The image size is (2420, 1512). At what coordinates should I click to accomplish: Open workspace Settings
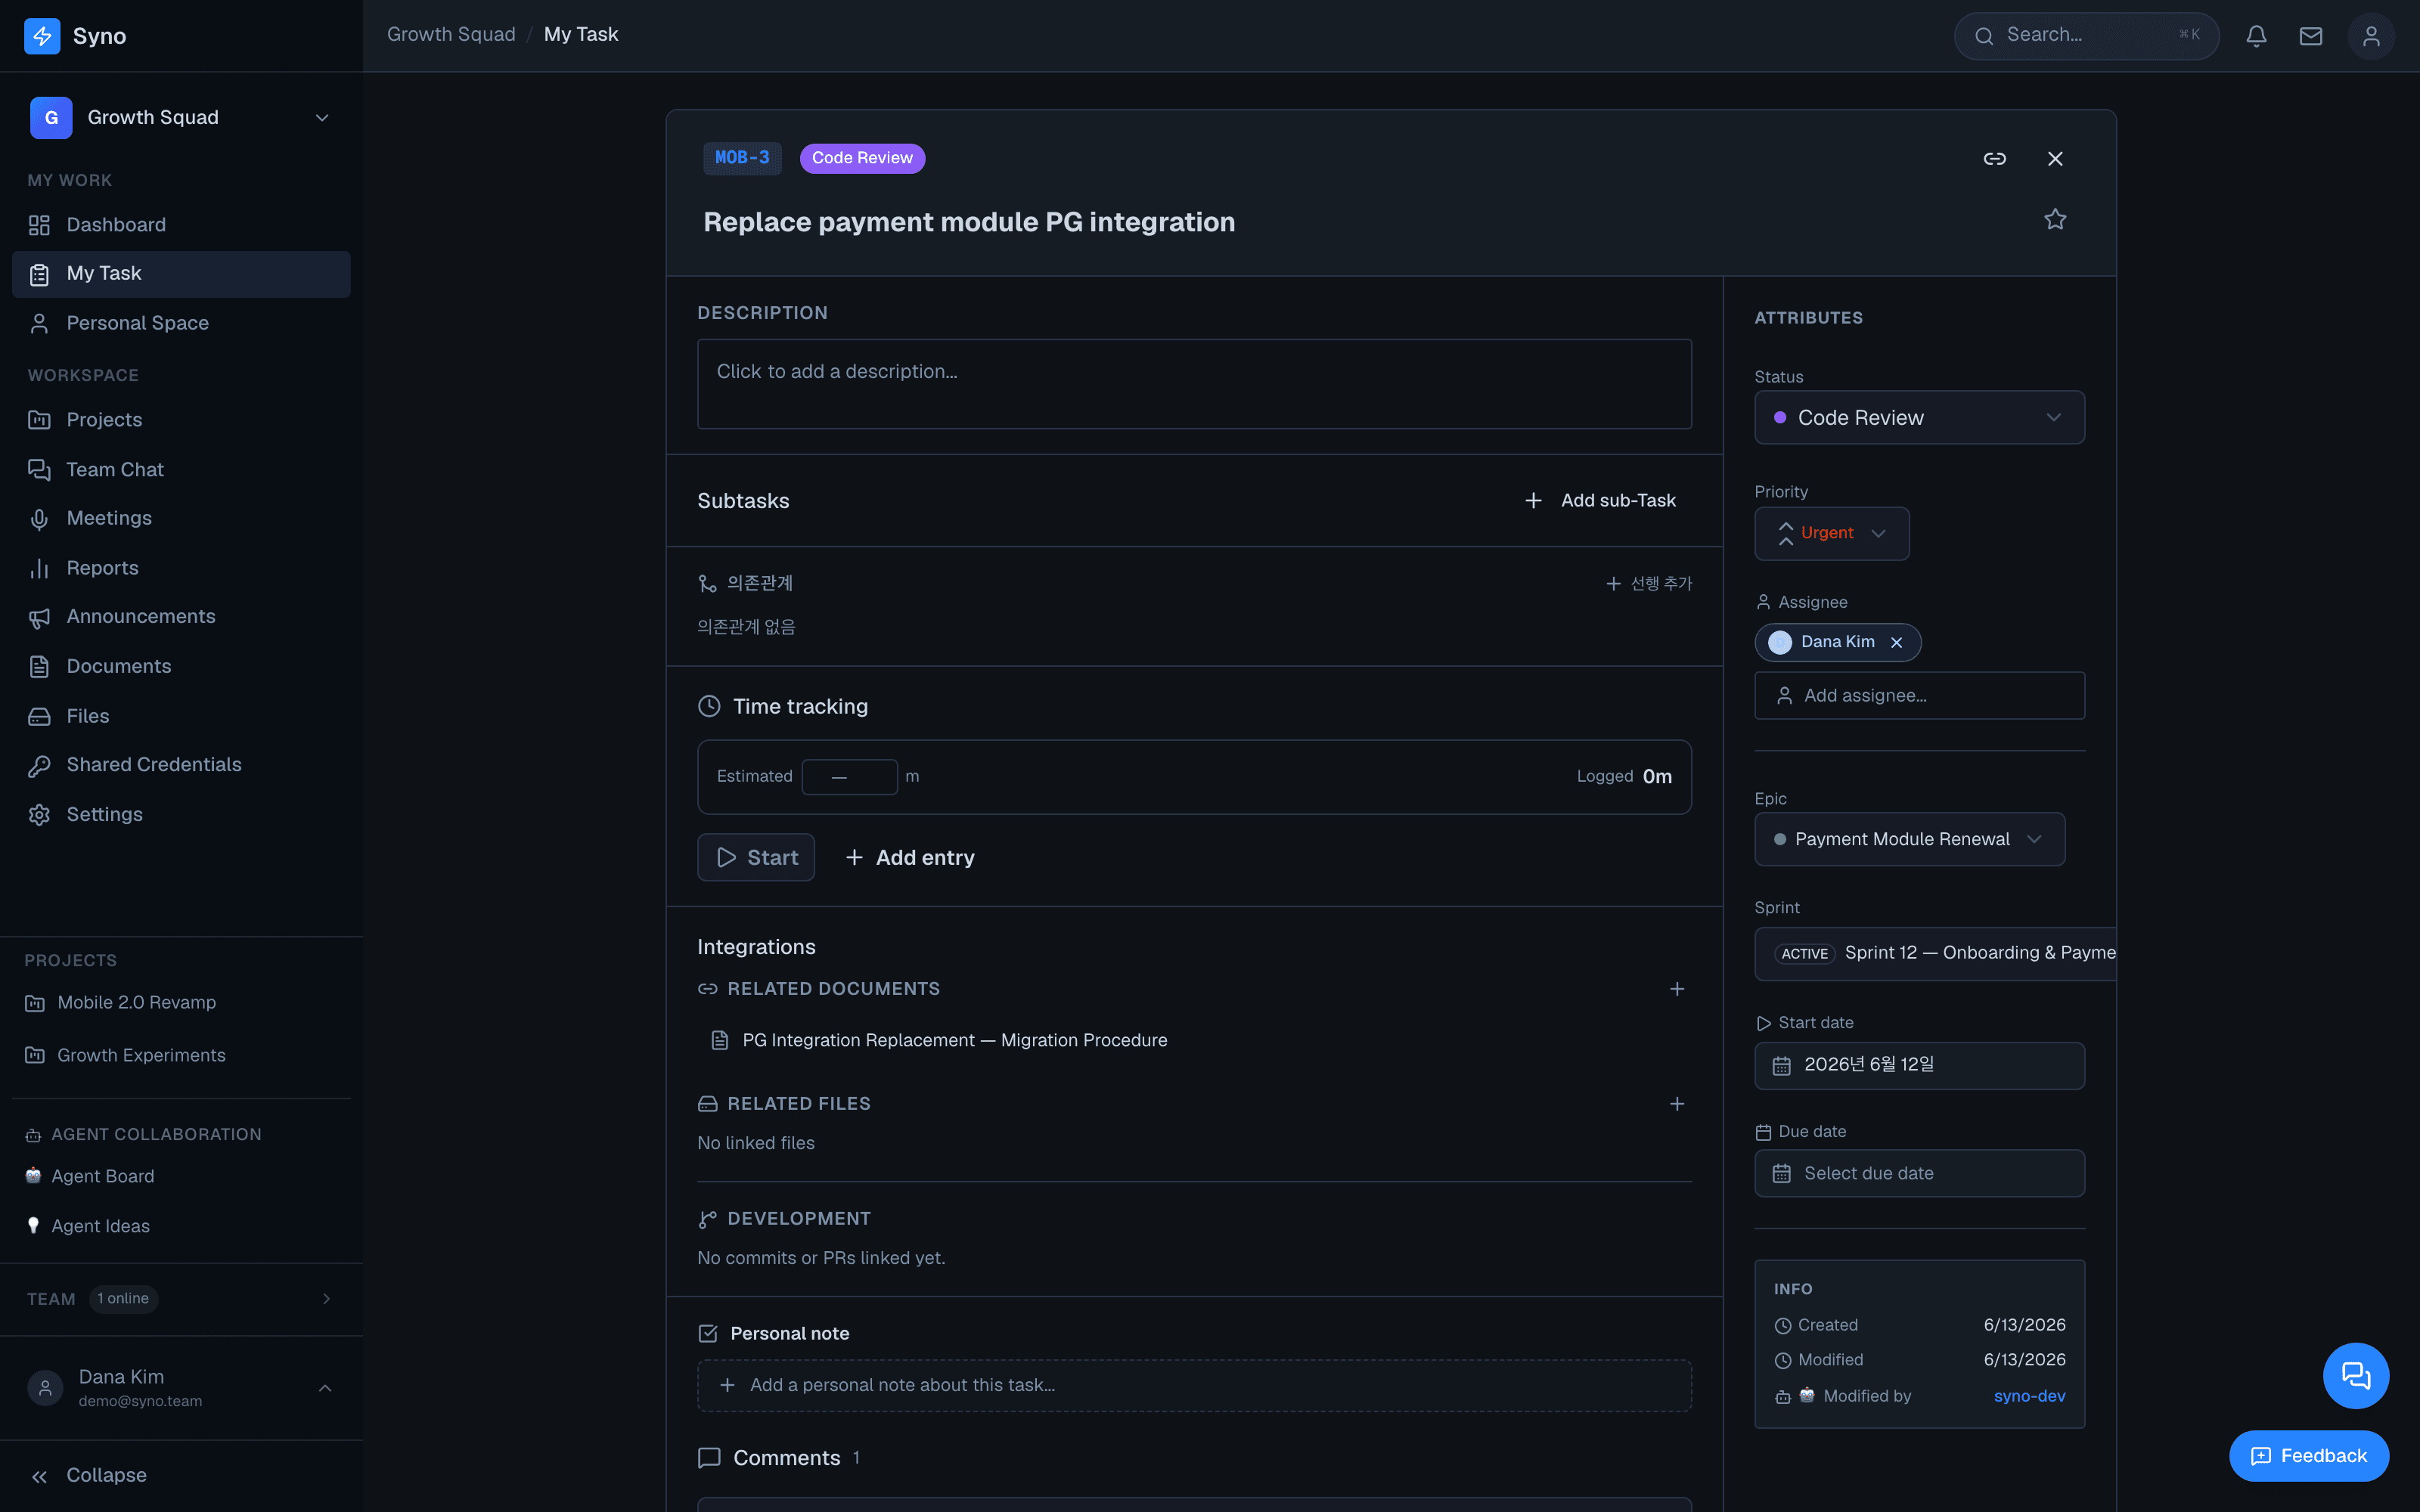pyautogui.click(x=181, y=814)
